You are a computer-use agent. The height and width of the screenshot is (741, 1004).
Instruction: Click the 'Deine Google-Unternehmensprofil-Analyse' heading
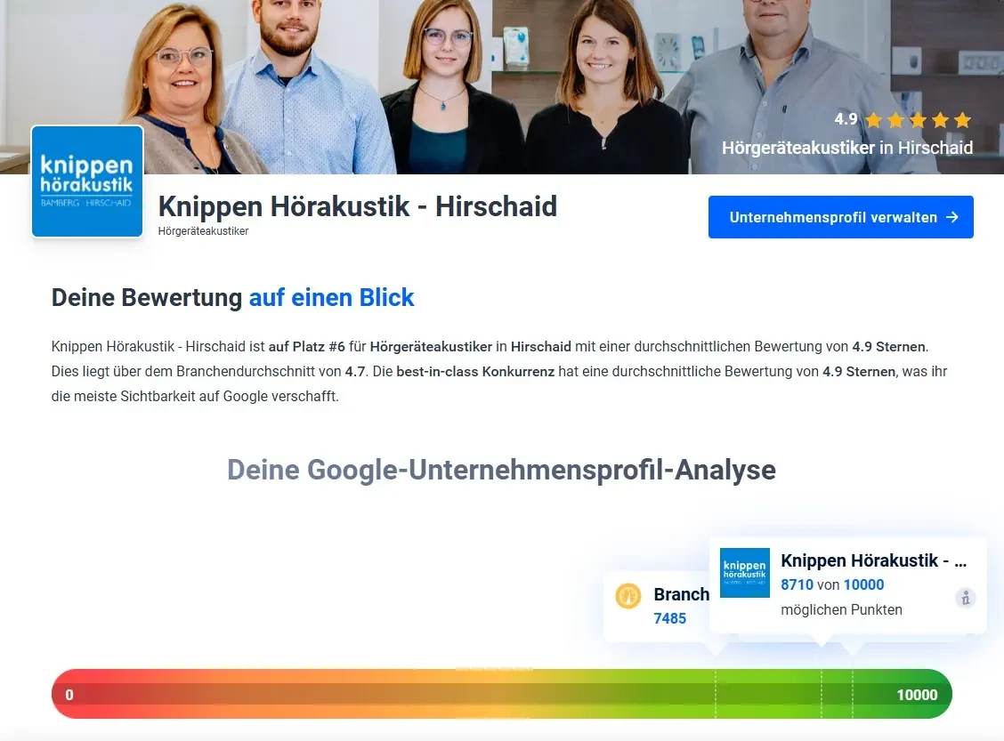[501, 470]
